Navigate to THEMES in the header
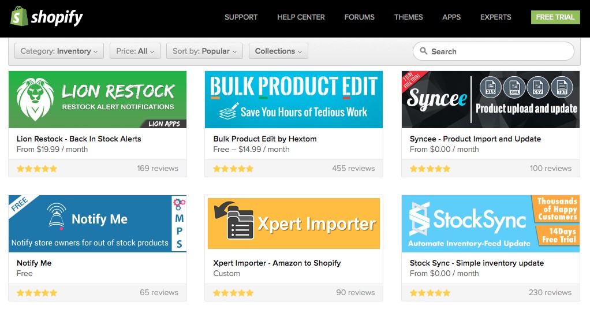 pyautogui.click(x=409, y=17)
